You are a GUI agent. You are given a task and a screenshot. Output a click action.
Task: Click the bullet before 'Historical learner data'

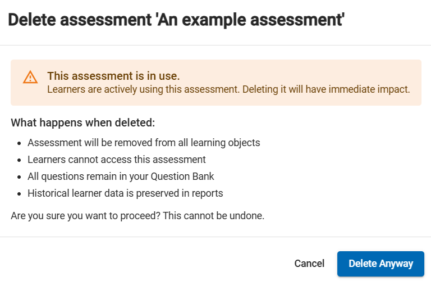[19, 194]
